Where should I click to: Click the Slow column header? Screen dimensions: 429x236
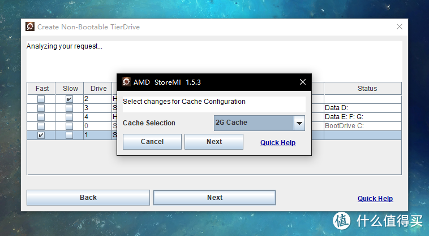[x=70, y=89]
